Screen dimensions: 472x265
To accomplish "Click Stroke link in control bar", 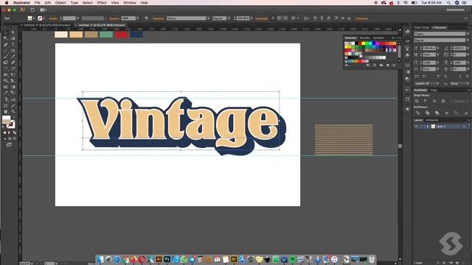I will [x=53, y=18].
